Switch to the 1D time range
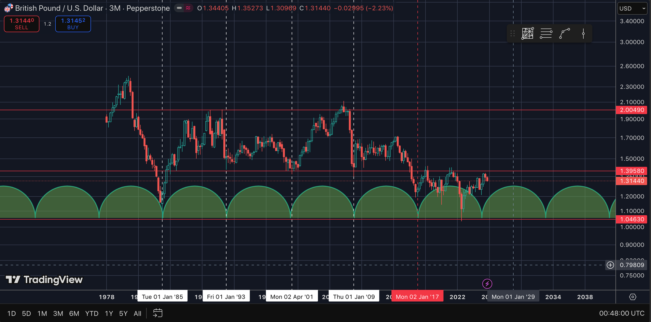 click(x=11, y=314)
